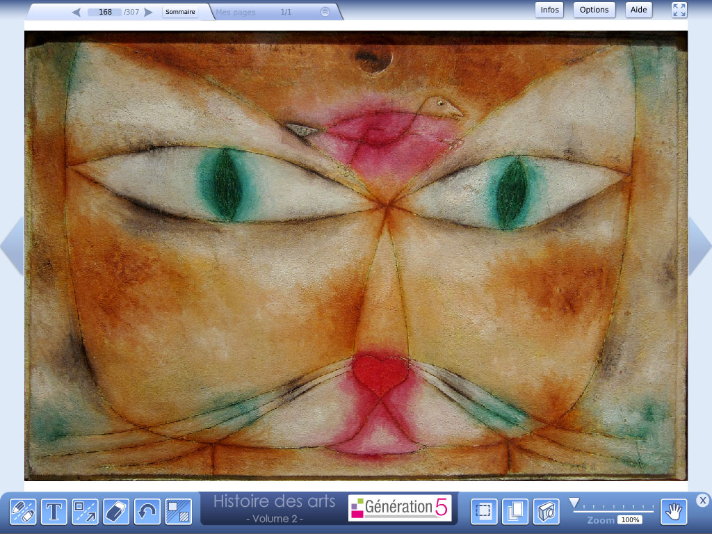Go to previous page with left side arrow

pos(12,245)
